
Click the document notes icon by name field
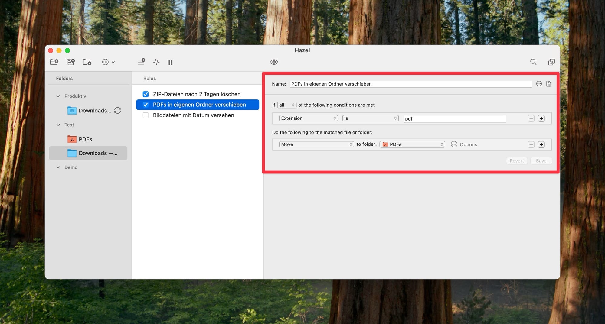click(x=548, y=84)
